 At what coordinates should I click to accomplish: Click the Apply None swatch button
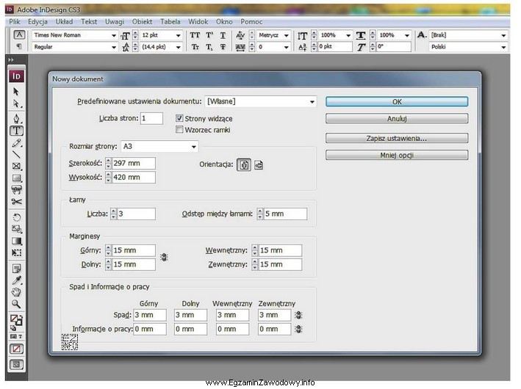pyautogui.click(x=16, y=349)
